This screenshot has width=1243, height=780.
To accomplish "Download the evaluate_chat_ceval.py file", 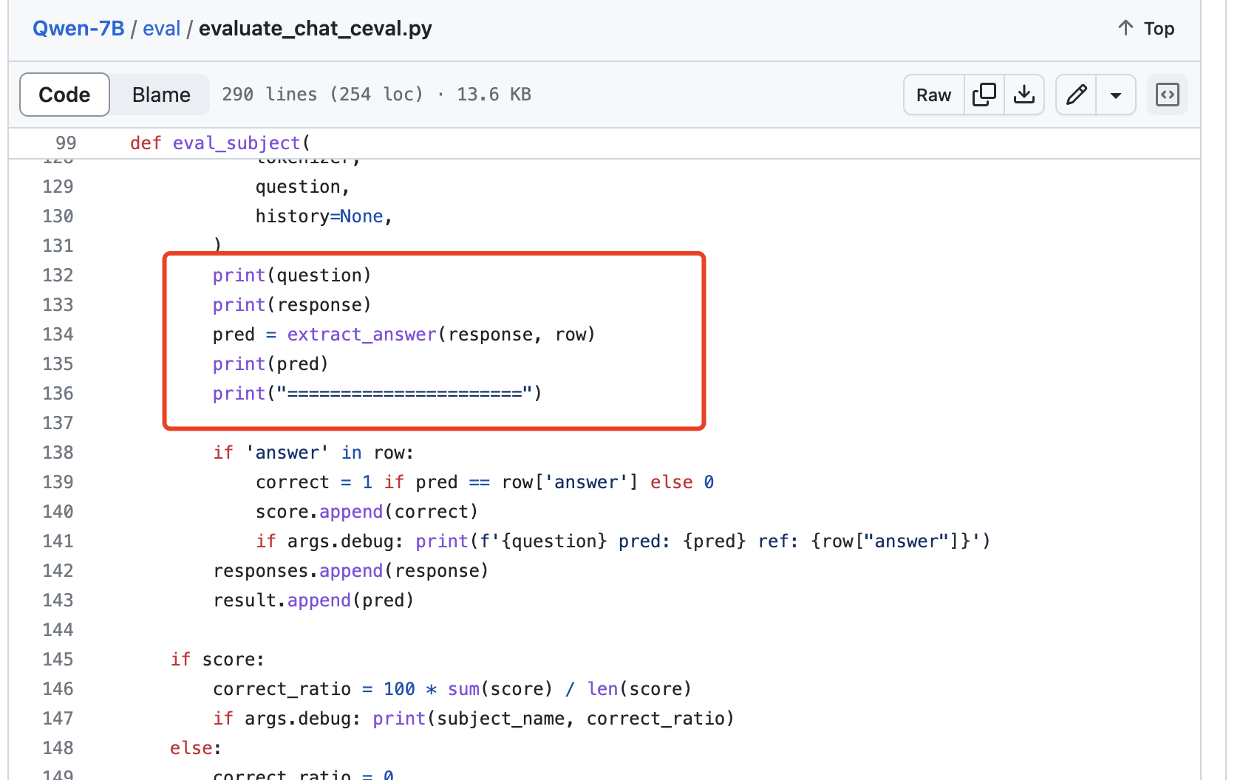I will pos(1024,95).
